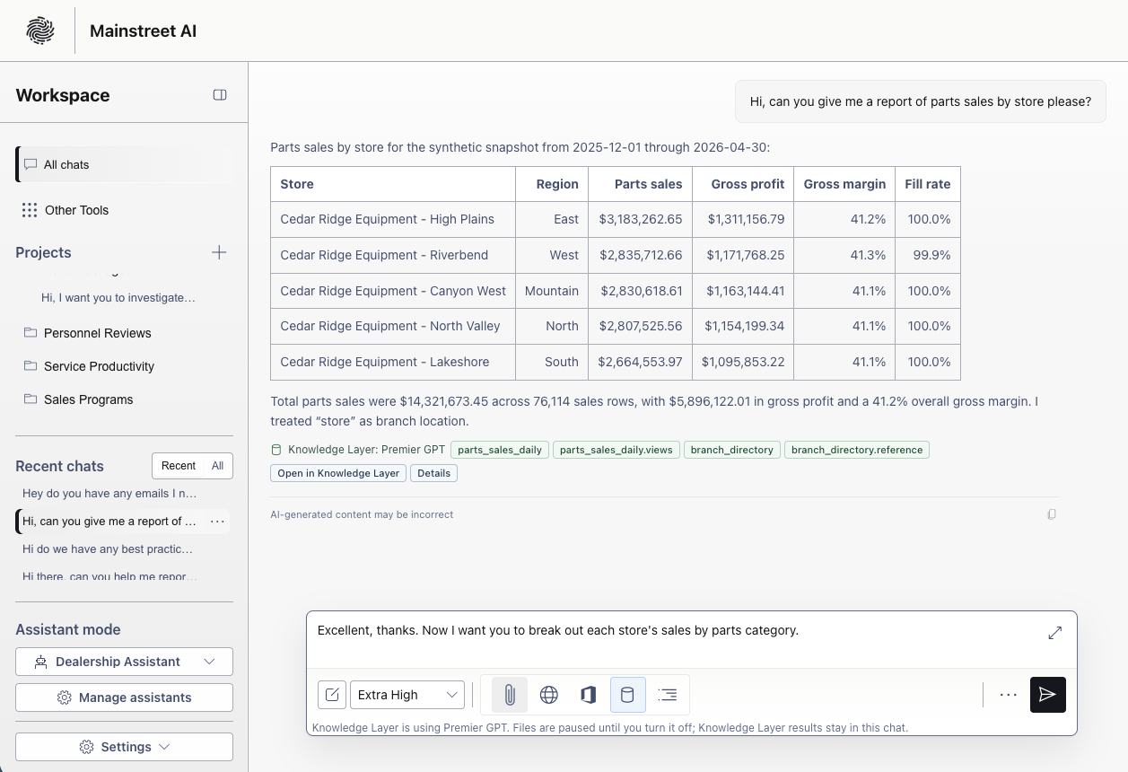
Task: Click the Gross margin column header
Action: 844,184
